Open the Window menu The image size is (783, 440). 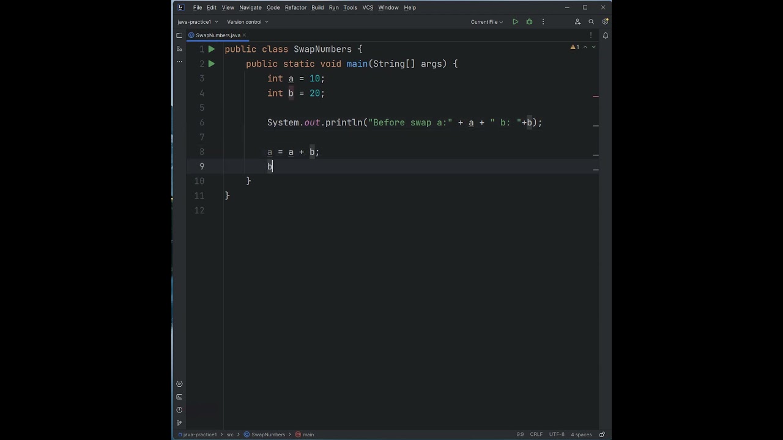coord(388,7)
